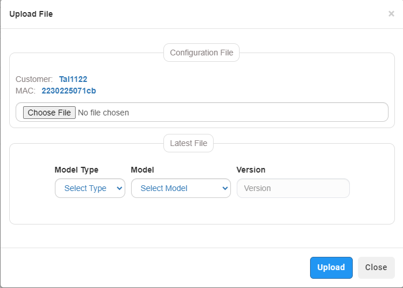Click the blue Upload button
403x288 pixels.
click(x=331, y=268)
